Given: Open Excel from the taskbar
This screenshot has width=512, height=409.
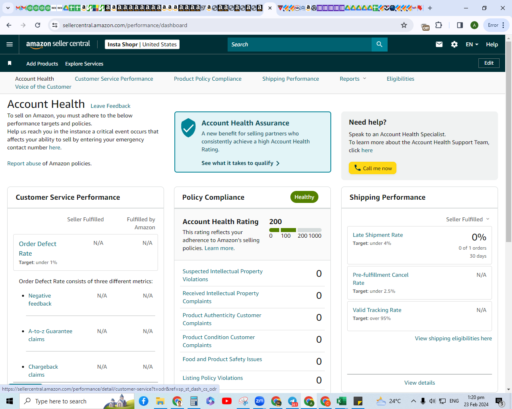Looking at the screenshot, I should tap(341, 401).
